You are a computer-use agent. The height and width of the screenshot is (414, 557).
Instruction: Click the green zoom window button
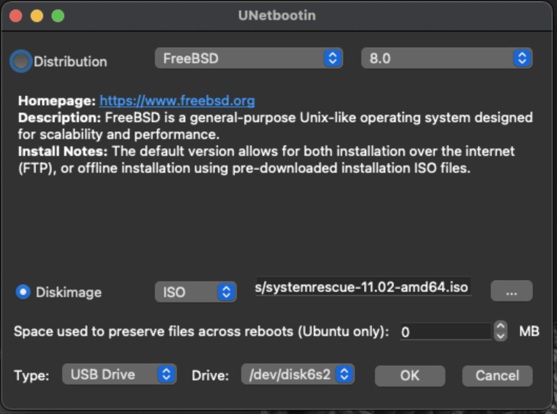point(58,16)
